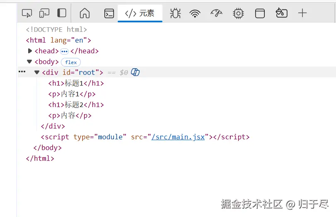Open the Console tool tab

[x=109, y=14]
